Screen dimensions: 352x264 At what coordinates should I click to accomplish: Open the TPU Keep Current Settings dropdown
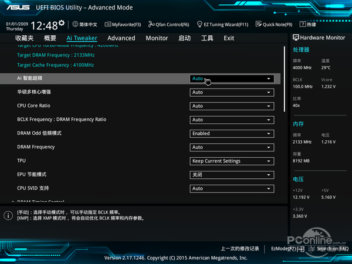232,161
